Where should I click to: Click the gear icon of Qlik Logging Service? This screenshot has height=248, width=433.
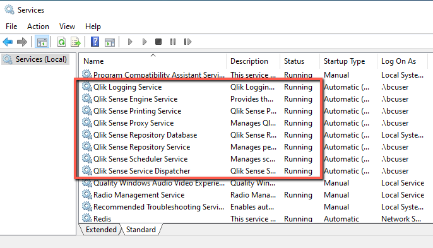pyautogui.click(x=86, y=86)
